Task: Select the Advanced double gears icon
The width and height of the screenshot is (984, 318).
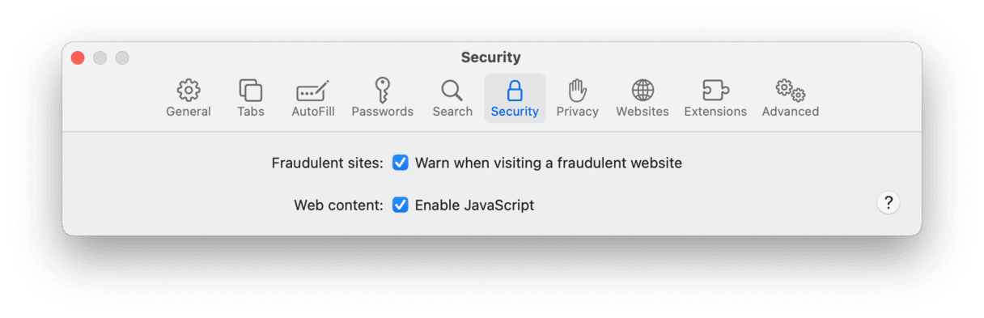Action: tap(791, 90)
